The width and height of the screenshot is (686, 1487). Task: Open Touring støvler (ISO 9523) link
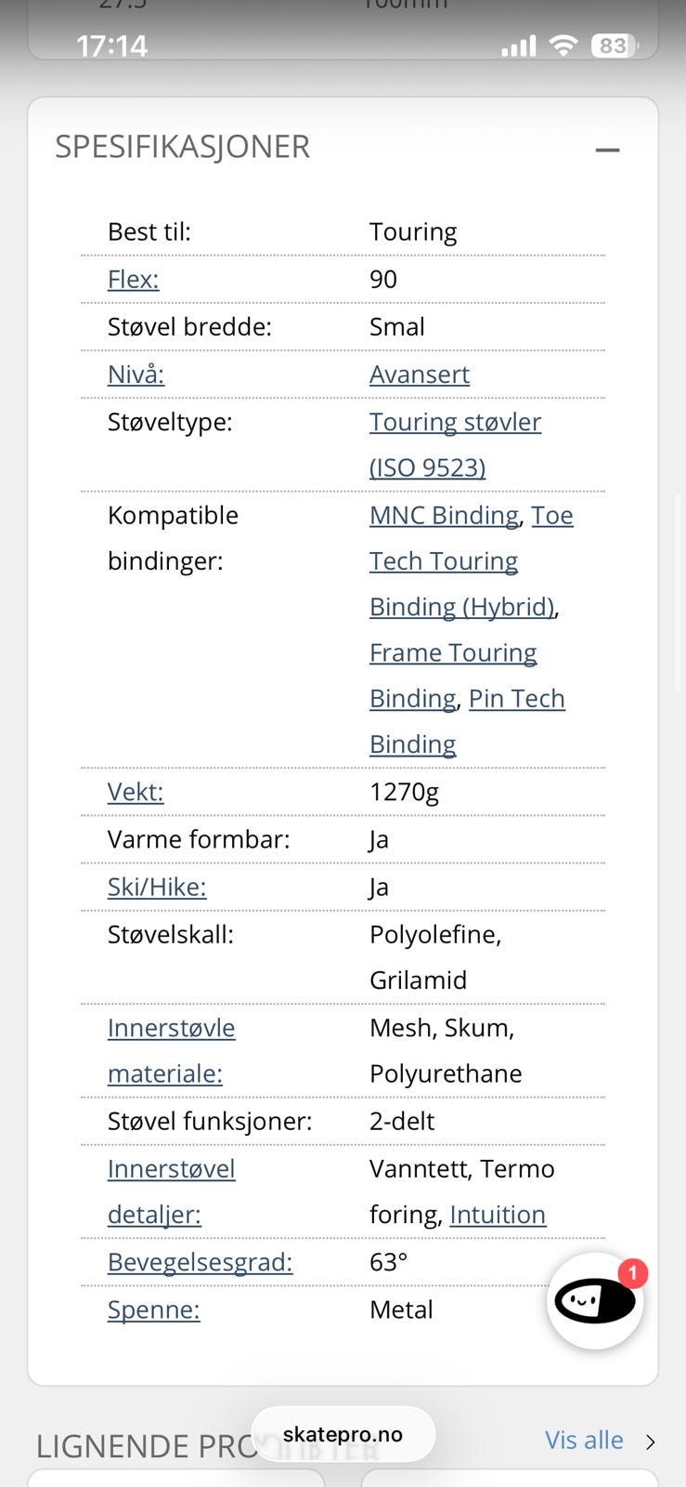[455, 444]
